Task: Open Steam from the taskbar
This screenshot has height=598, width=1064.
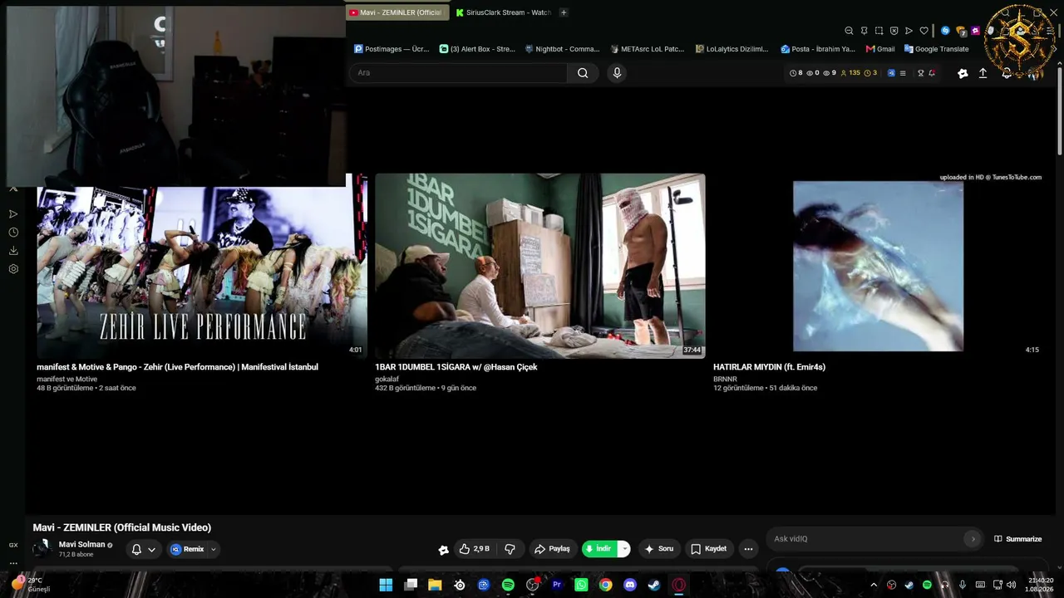Action: coord(654,585)
